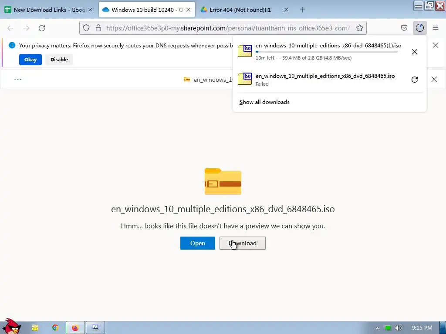Click Disable in privacy notice

pos(59,60)
